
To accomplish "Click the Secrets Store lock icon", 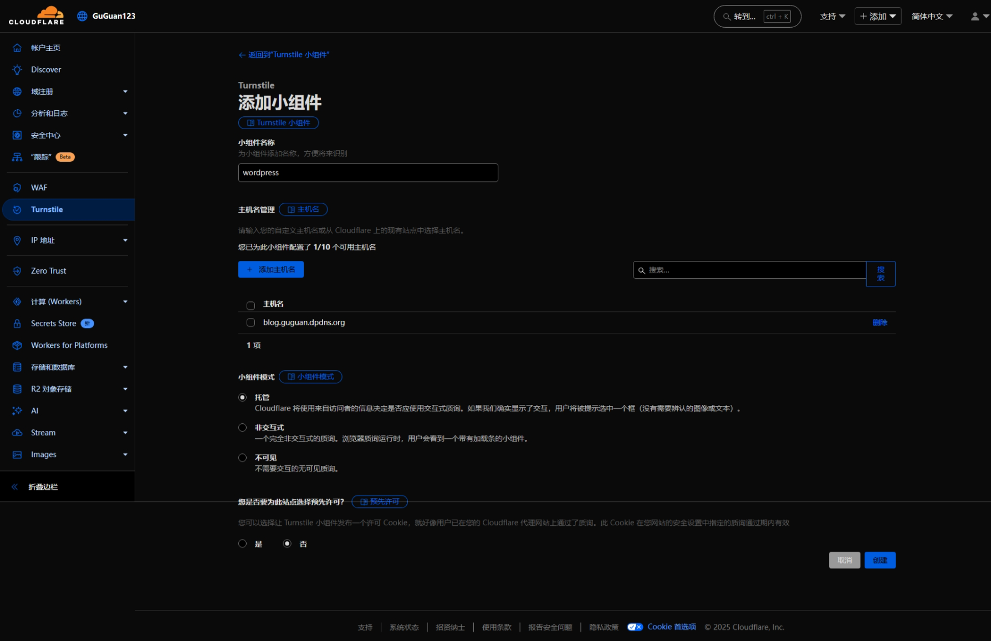I will pyautogui.click(x=17, y=324).
